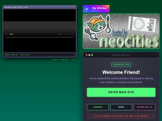The height and width of the screenshot is (121, 162).
Task: Open the My Wishlist banner
Action: click(96, 9)
